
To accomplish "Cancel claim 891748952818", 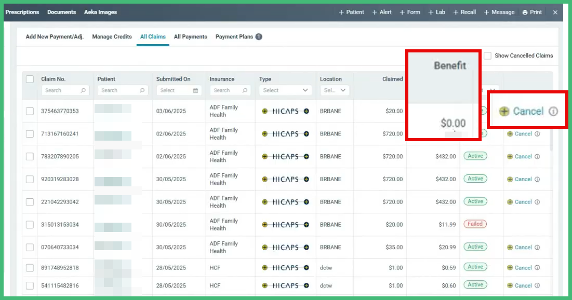I will (x=520, y=267).
